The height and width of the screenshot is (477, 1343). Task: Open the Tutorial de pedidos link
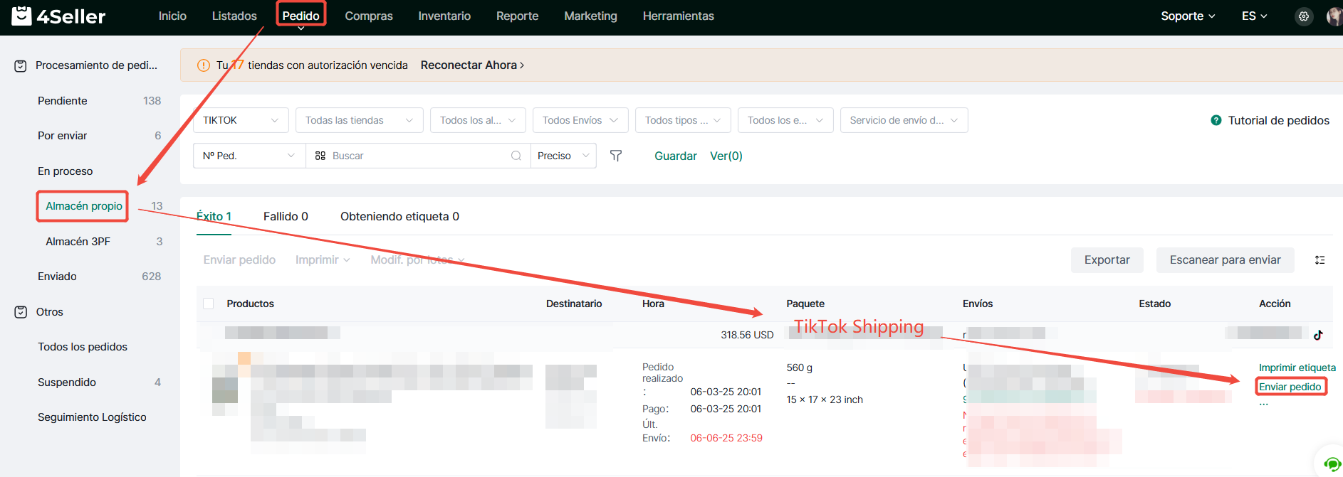coord(1279,121)
